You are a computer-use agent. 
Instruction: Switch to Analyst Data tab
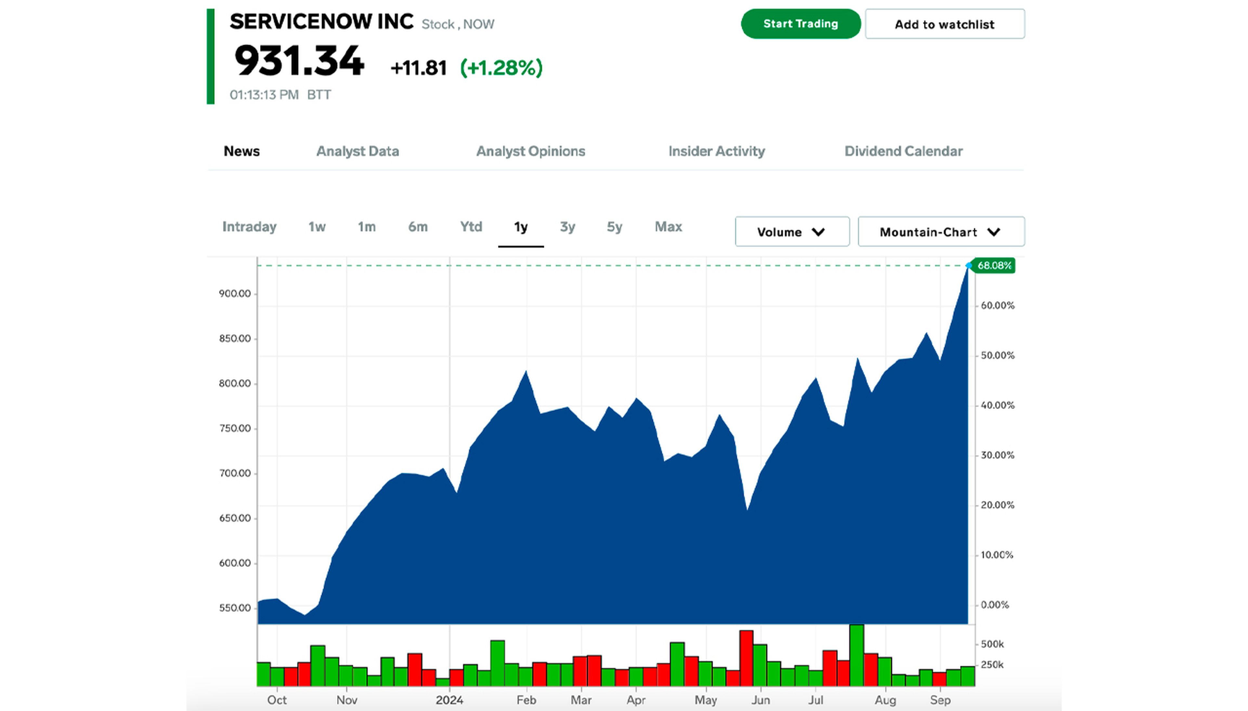tap(358, 151)
